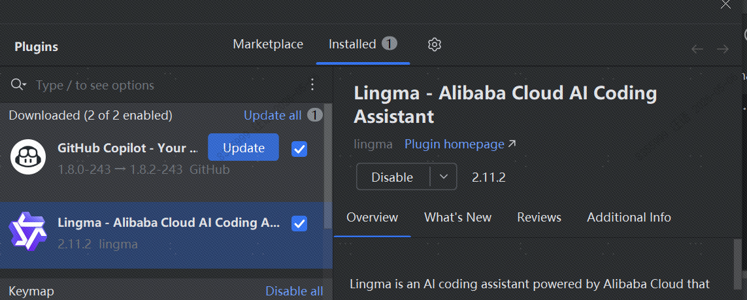The image size is (747, 300).
Task: Click the badge on the Installed tab
Action: pos(390,44)
